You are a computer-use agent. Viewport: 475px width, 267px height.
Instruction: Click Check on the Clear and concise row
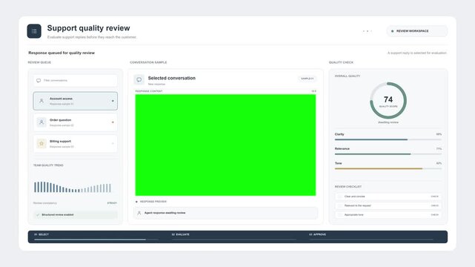coord(434,197)
